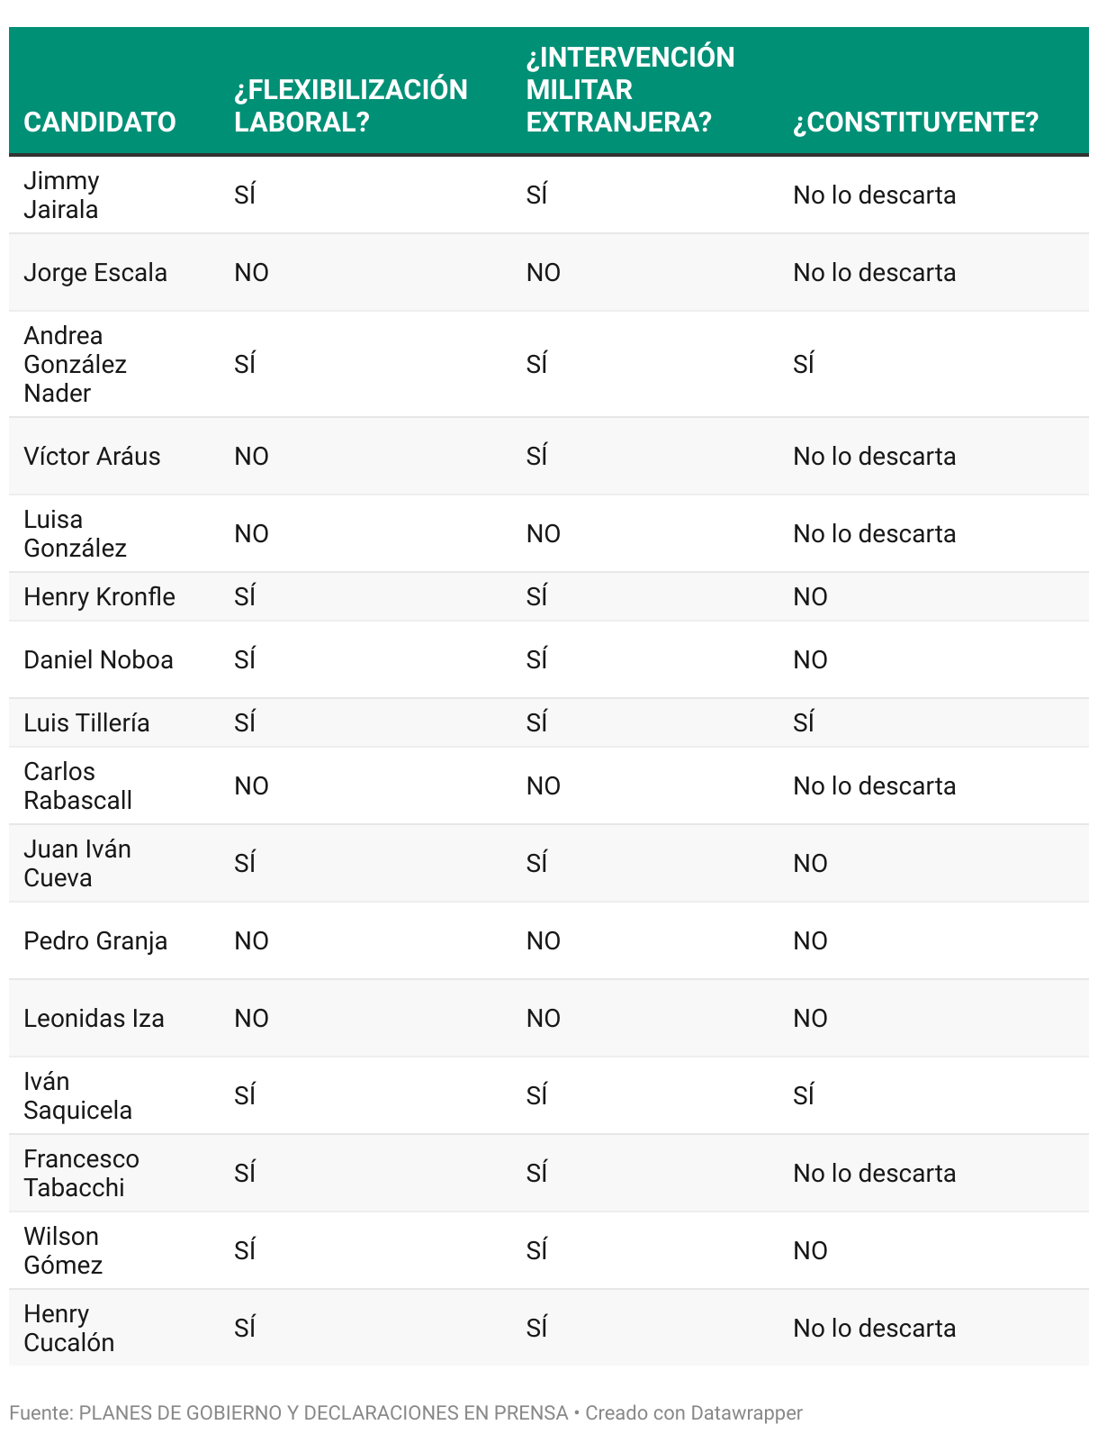This screenshot has width=1098, height=1434.
Task: Click the ¿Constituyente? column header
Action: click(x=915, y=122)
